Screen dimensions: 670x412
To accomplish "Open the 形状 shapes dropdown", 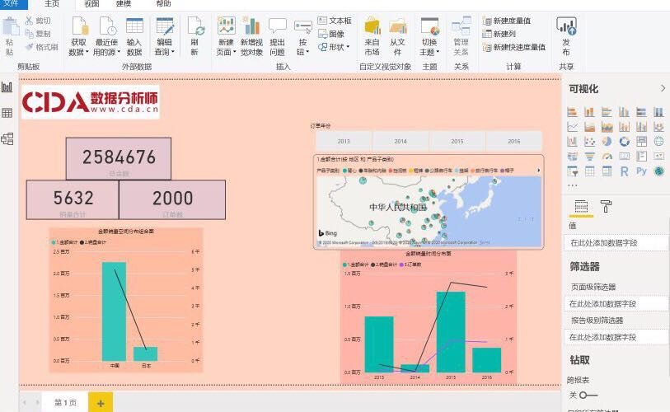I will pyautogui.click(x=334, y=47).
